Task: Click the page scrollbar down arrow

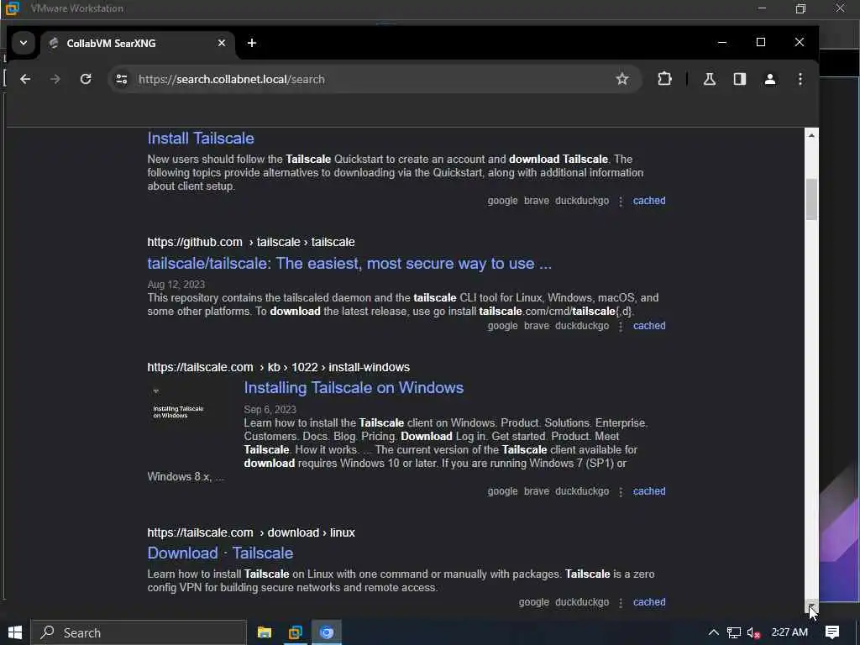Action: coord(811,606)
